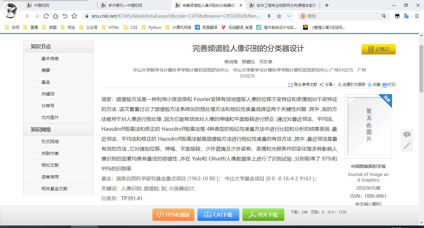Expand the address bar dropdown chevron

pyautogui.click(x=289, y=16)
